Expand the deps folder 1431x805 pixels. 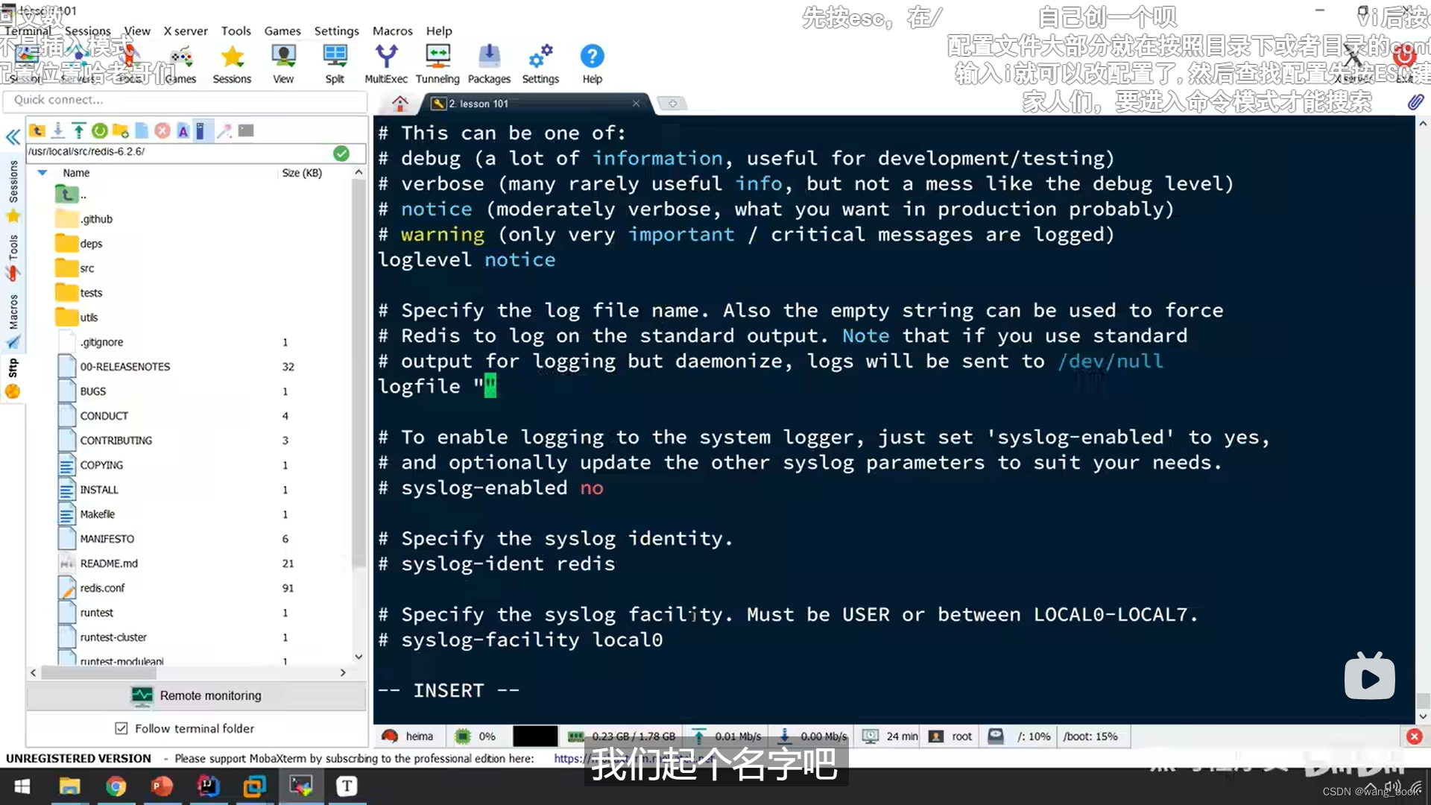click(x=89, y=243)
